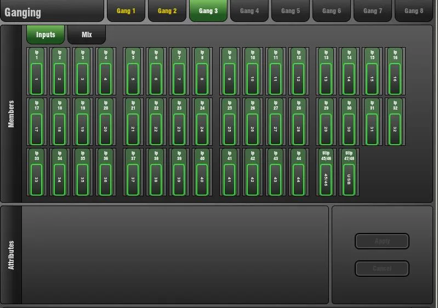This screenshot has width=438, height=308.
Task: Toggle input channel Ip 4 membership
Action: [106, 71]
